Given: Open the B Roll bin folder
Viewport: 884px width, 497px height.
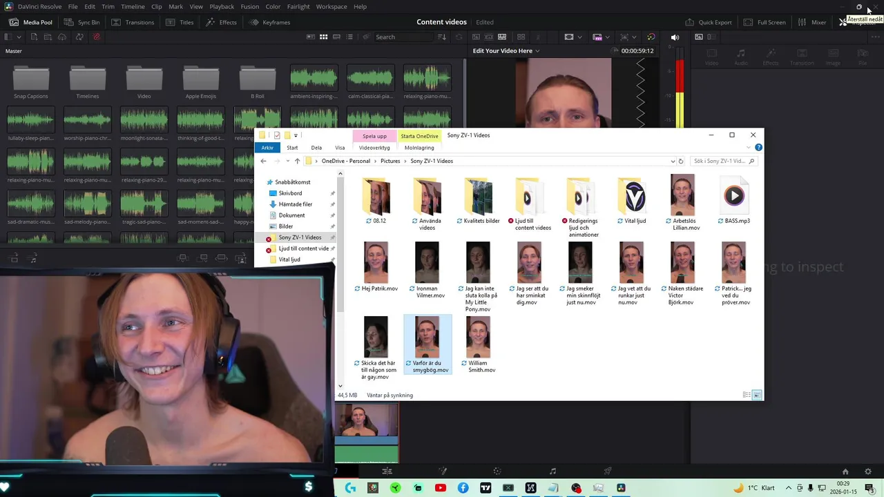Looking at the screenshot, I should click(x=258, y=81).
